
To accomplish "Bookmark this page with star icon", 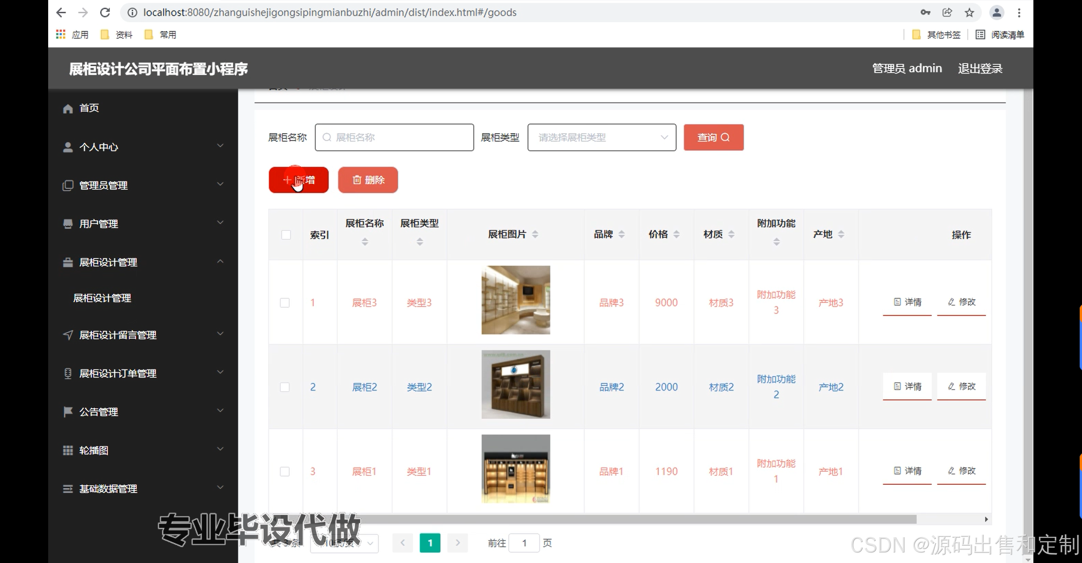I will (969, 13).
